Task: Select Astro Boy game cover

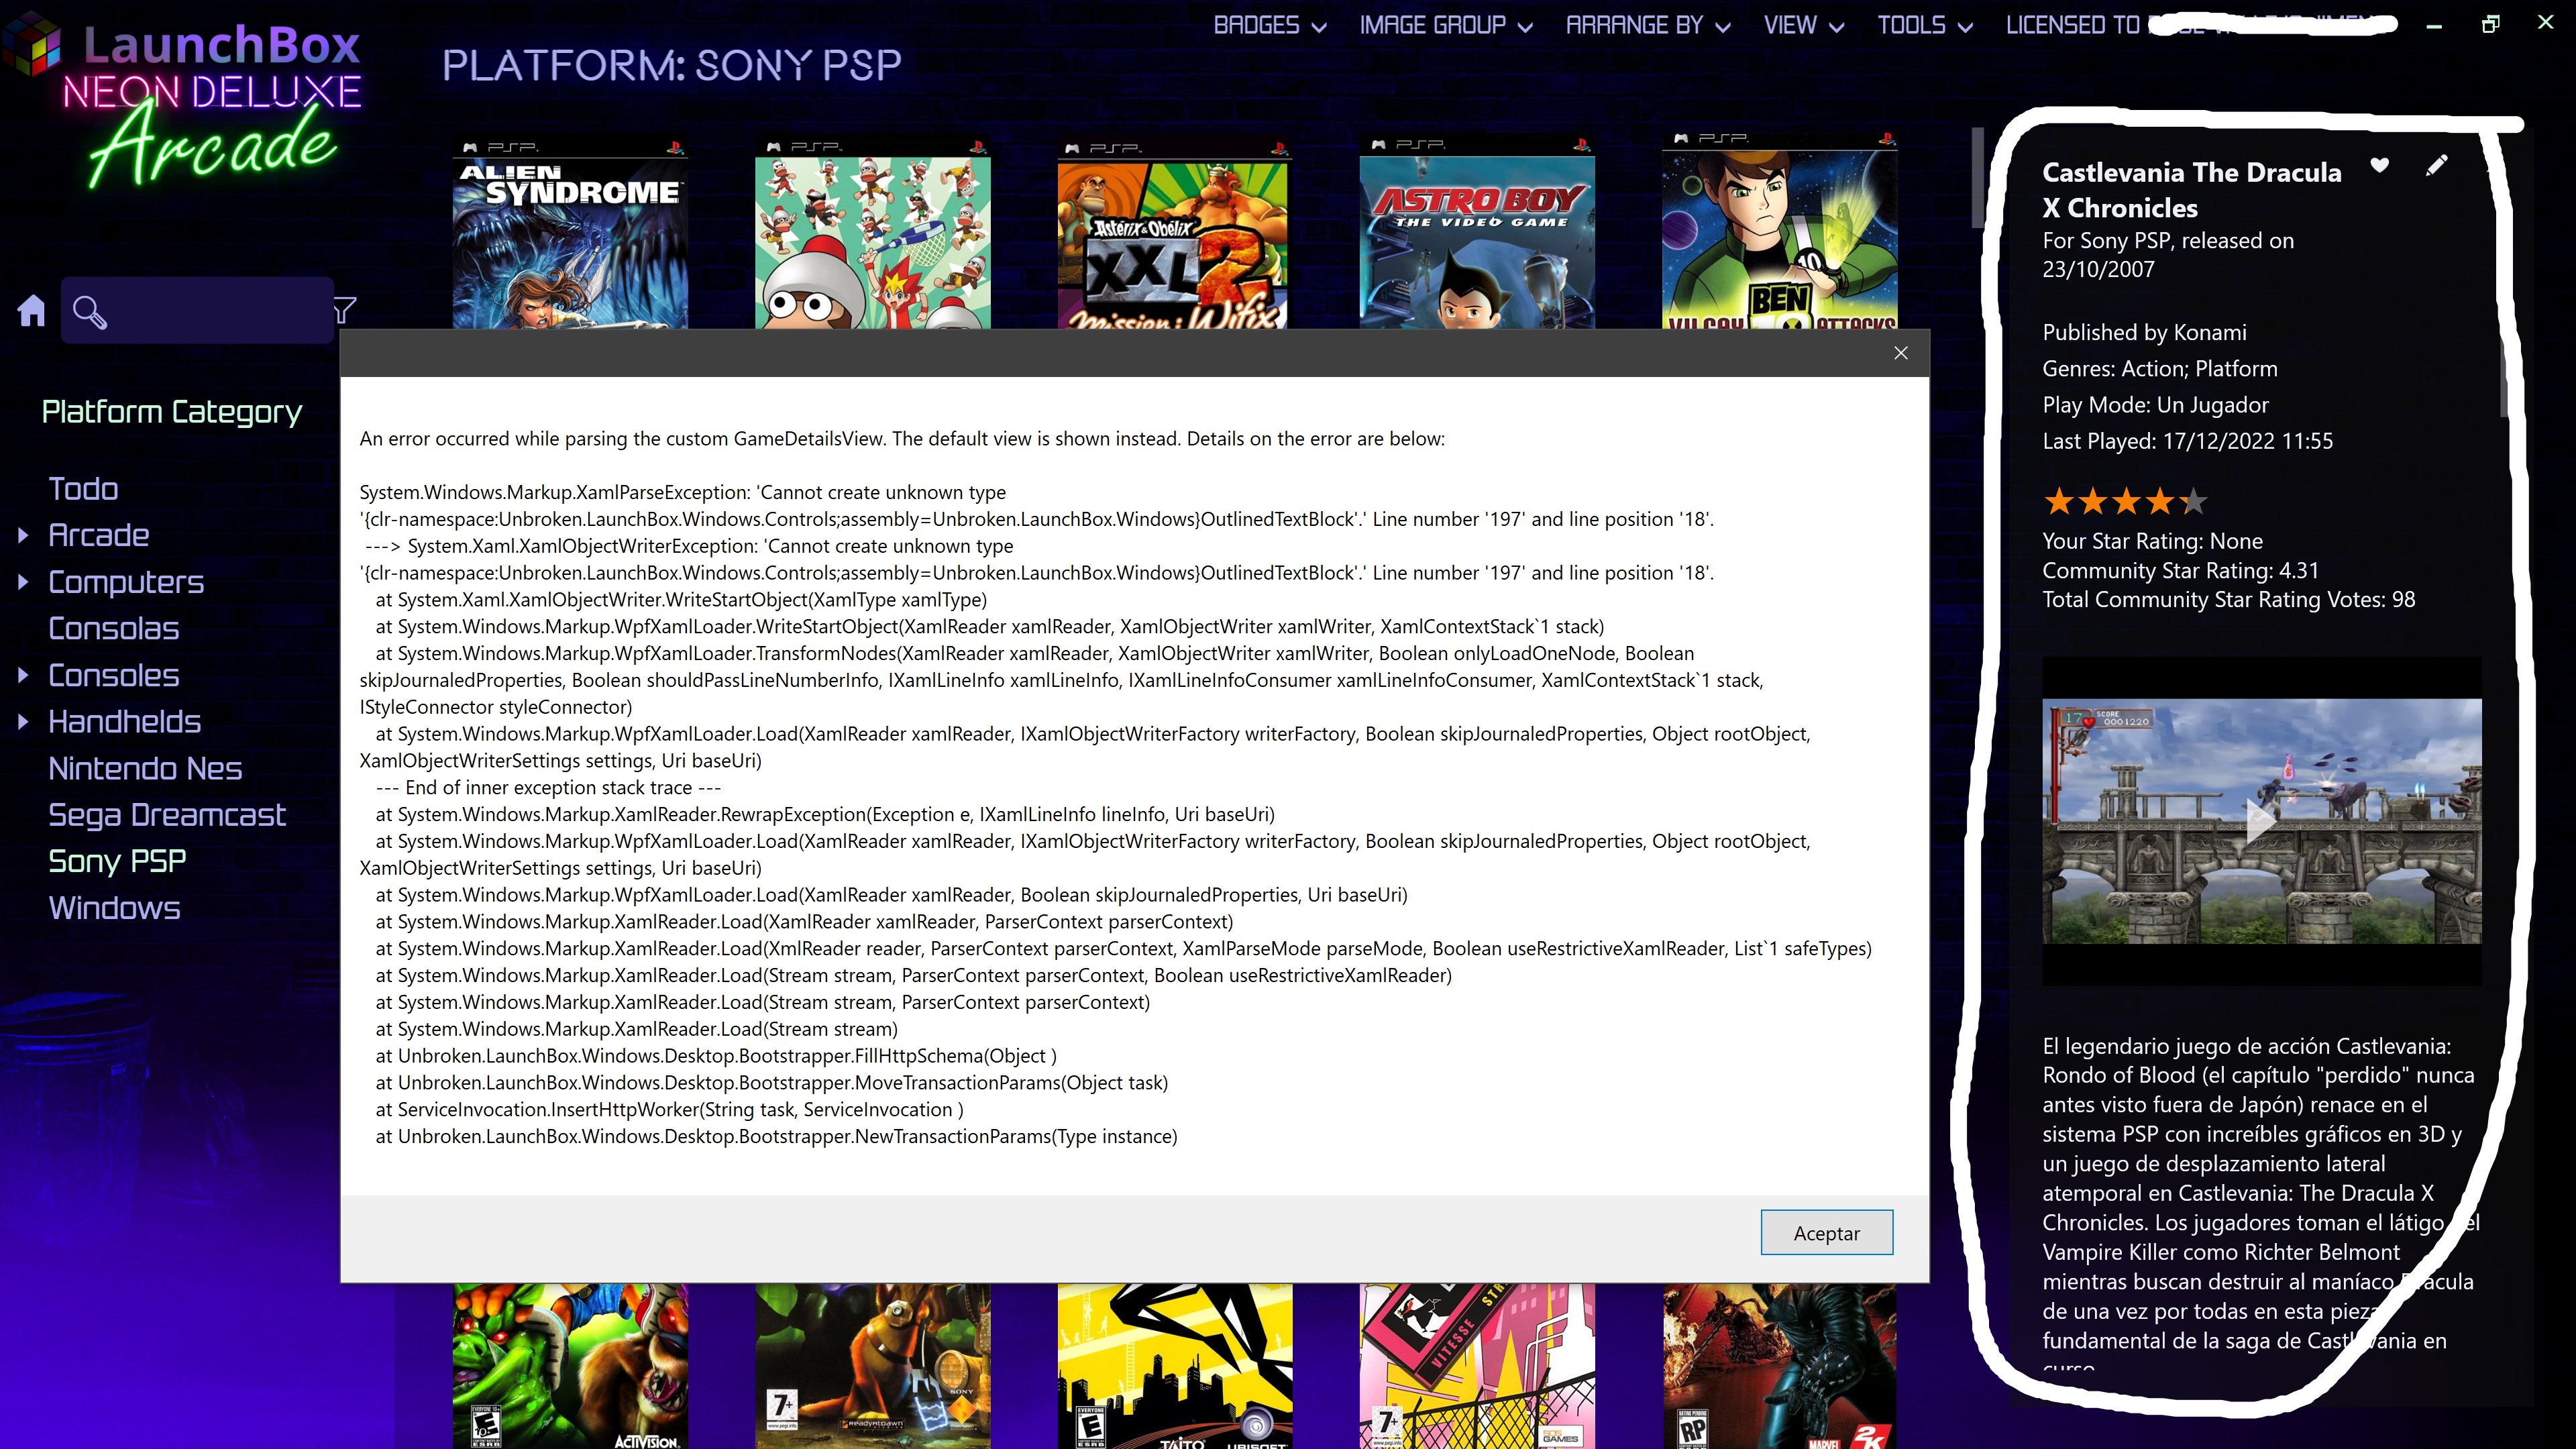Action: click(x=1476, y=234)
